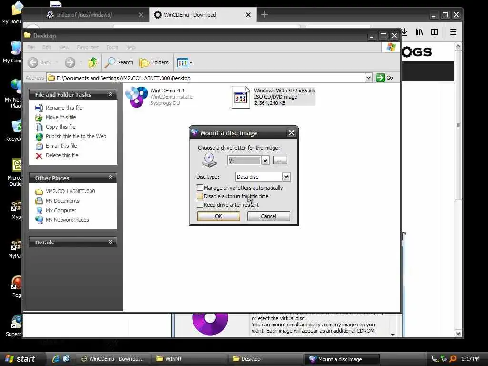Click the Forward arrow in Explorer toolbar
The image size is (488, 366).
(70, 62)
